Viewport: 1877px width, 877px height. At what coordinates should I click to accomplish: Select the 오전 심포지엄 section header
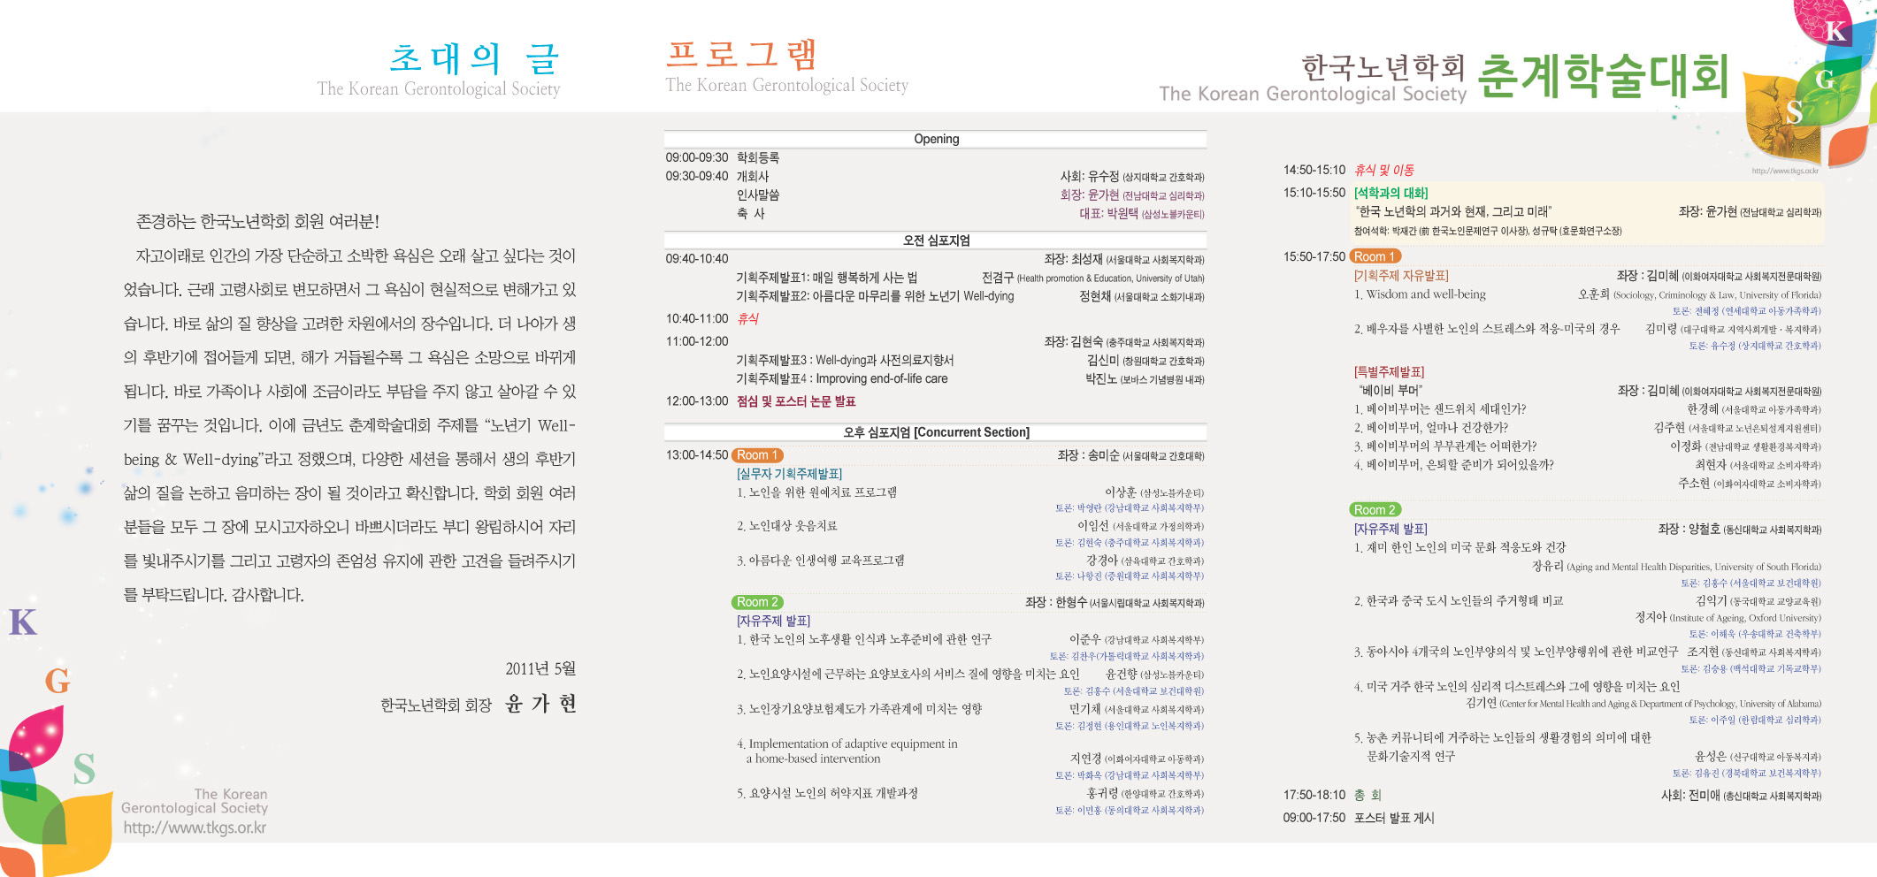tap(936, 240)
